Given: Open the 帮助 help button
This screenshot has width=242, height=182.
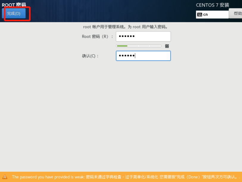Looking at the screenshot, I should pyautogui.click(x=235, y=13).
